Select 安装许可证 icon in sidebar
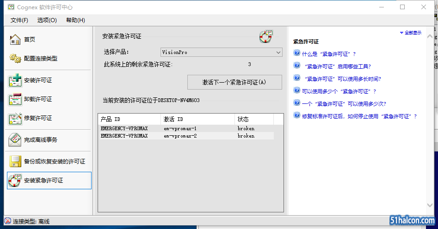Image resolution: width=438 pixels, height=229 pixels. click(15, 80)
